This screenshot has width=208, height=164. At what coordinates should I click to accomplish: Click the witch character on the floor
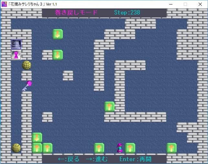click(x=120, y=148)
